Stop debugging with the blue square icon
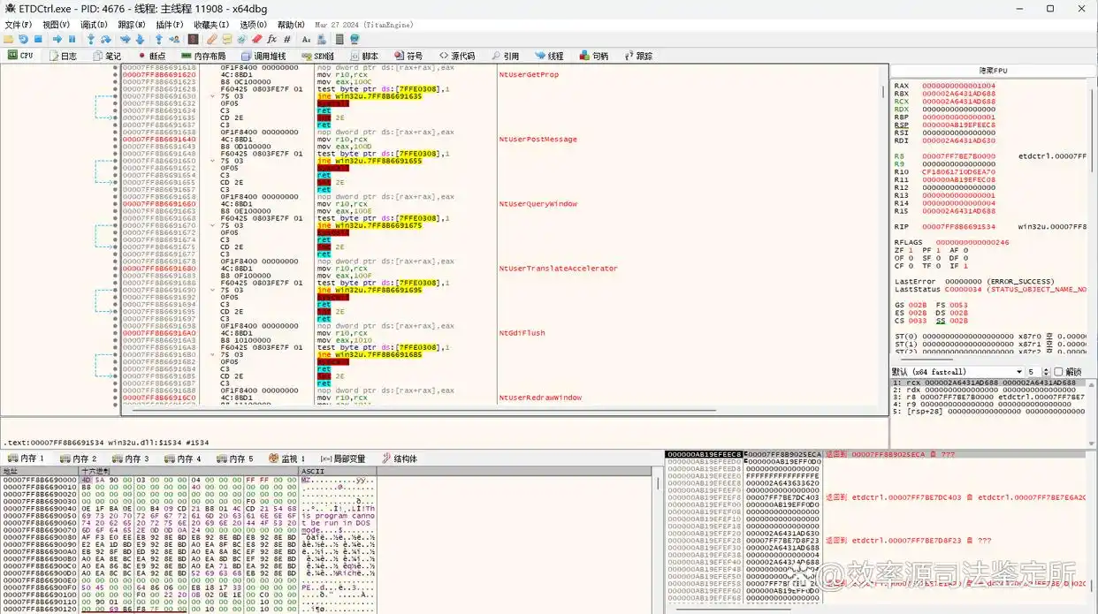 click(x=38, y=40)
